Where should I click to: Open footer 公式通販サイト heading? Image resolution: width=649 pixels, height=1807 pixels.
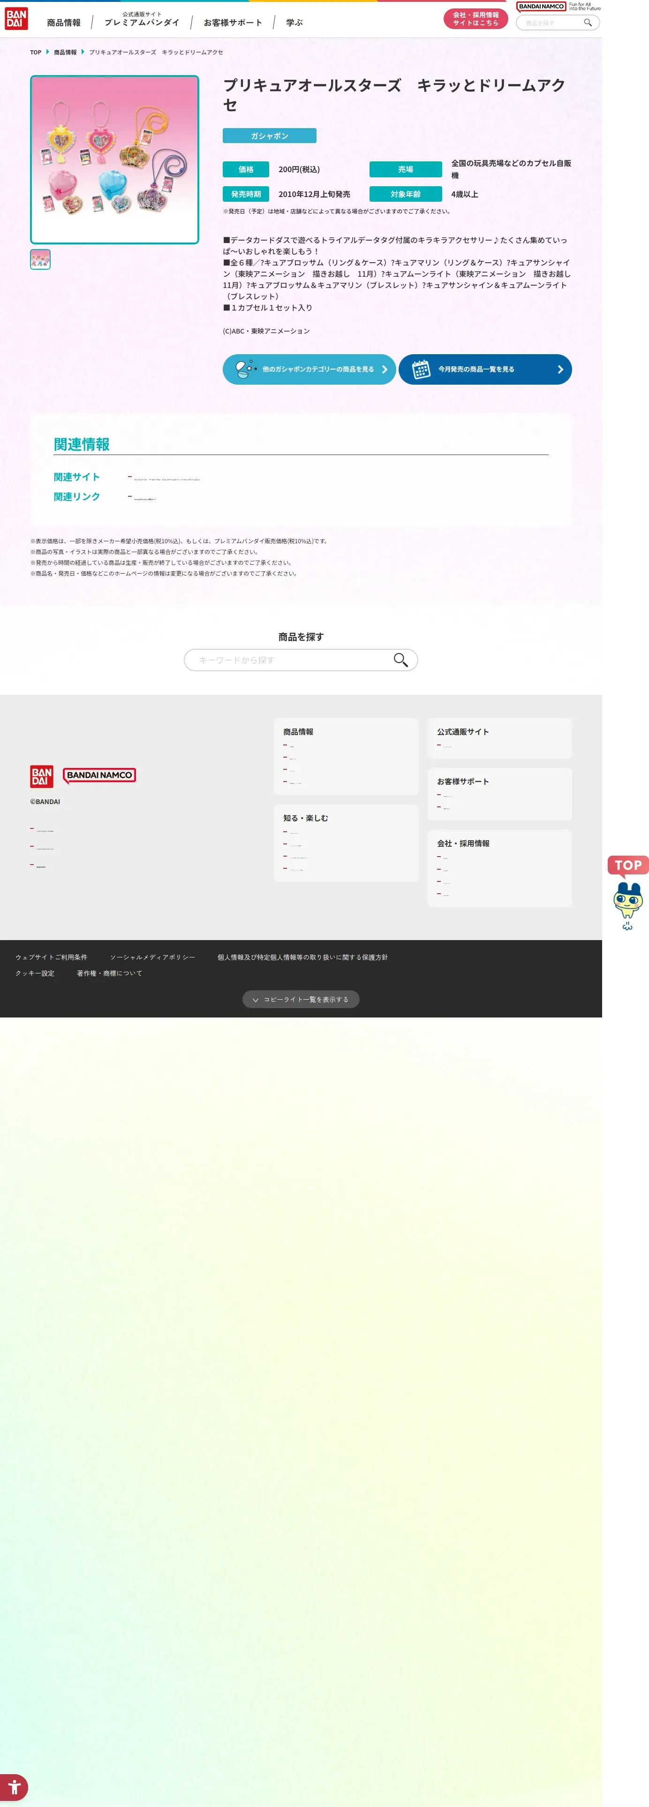click(x=462, y=732)
